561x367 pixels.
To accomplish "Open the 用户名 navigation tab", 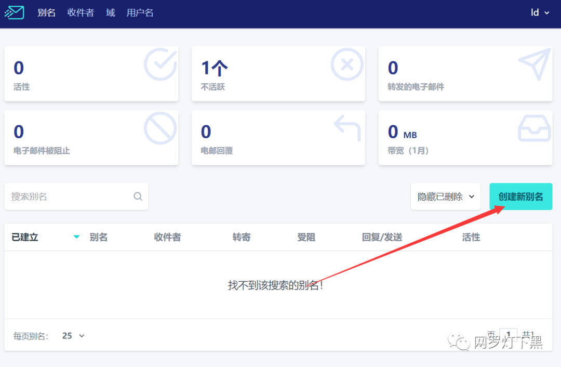I will (x=140, y=13).
